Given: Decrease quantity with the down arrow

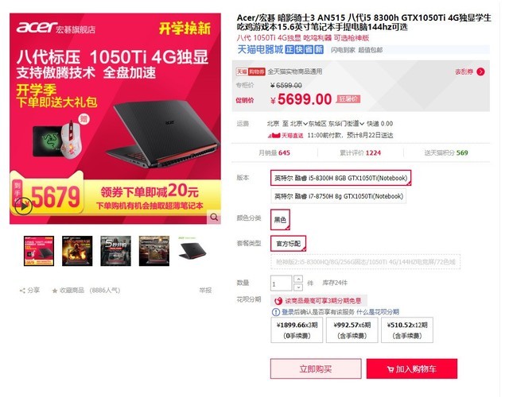Looking at the screenshot, I should click(x=298, y=287).
